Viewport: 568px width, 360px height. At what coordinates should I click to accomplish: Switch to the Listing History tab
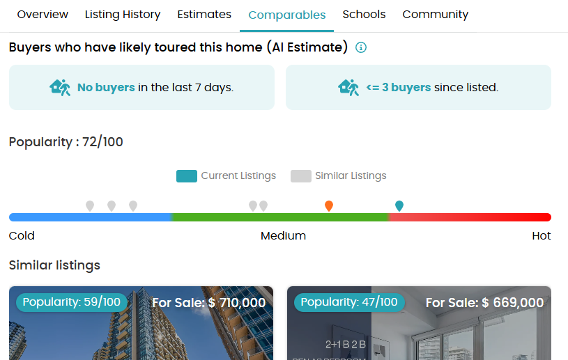coord(123,15)
